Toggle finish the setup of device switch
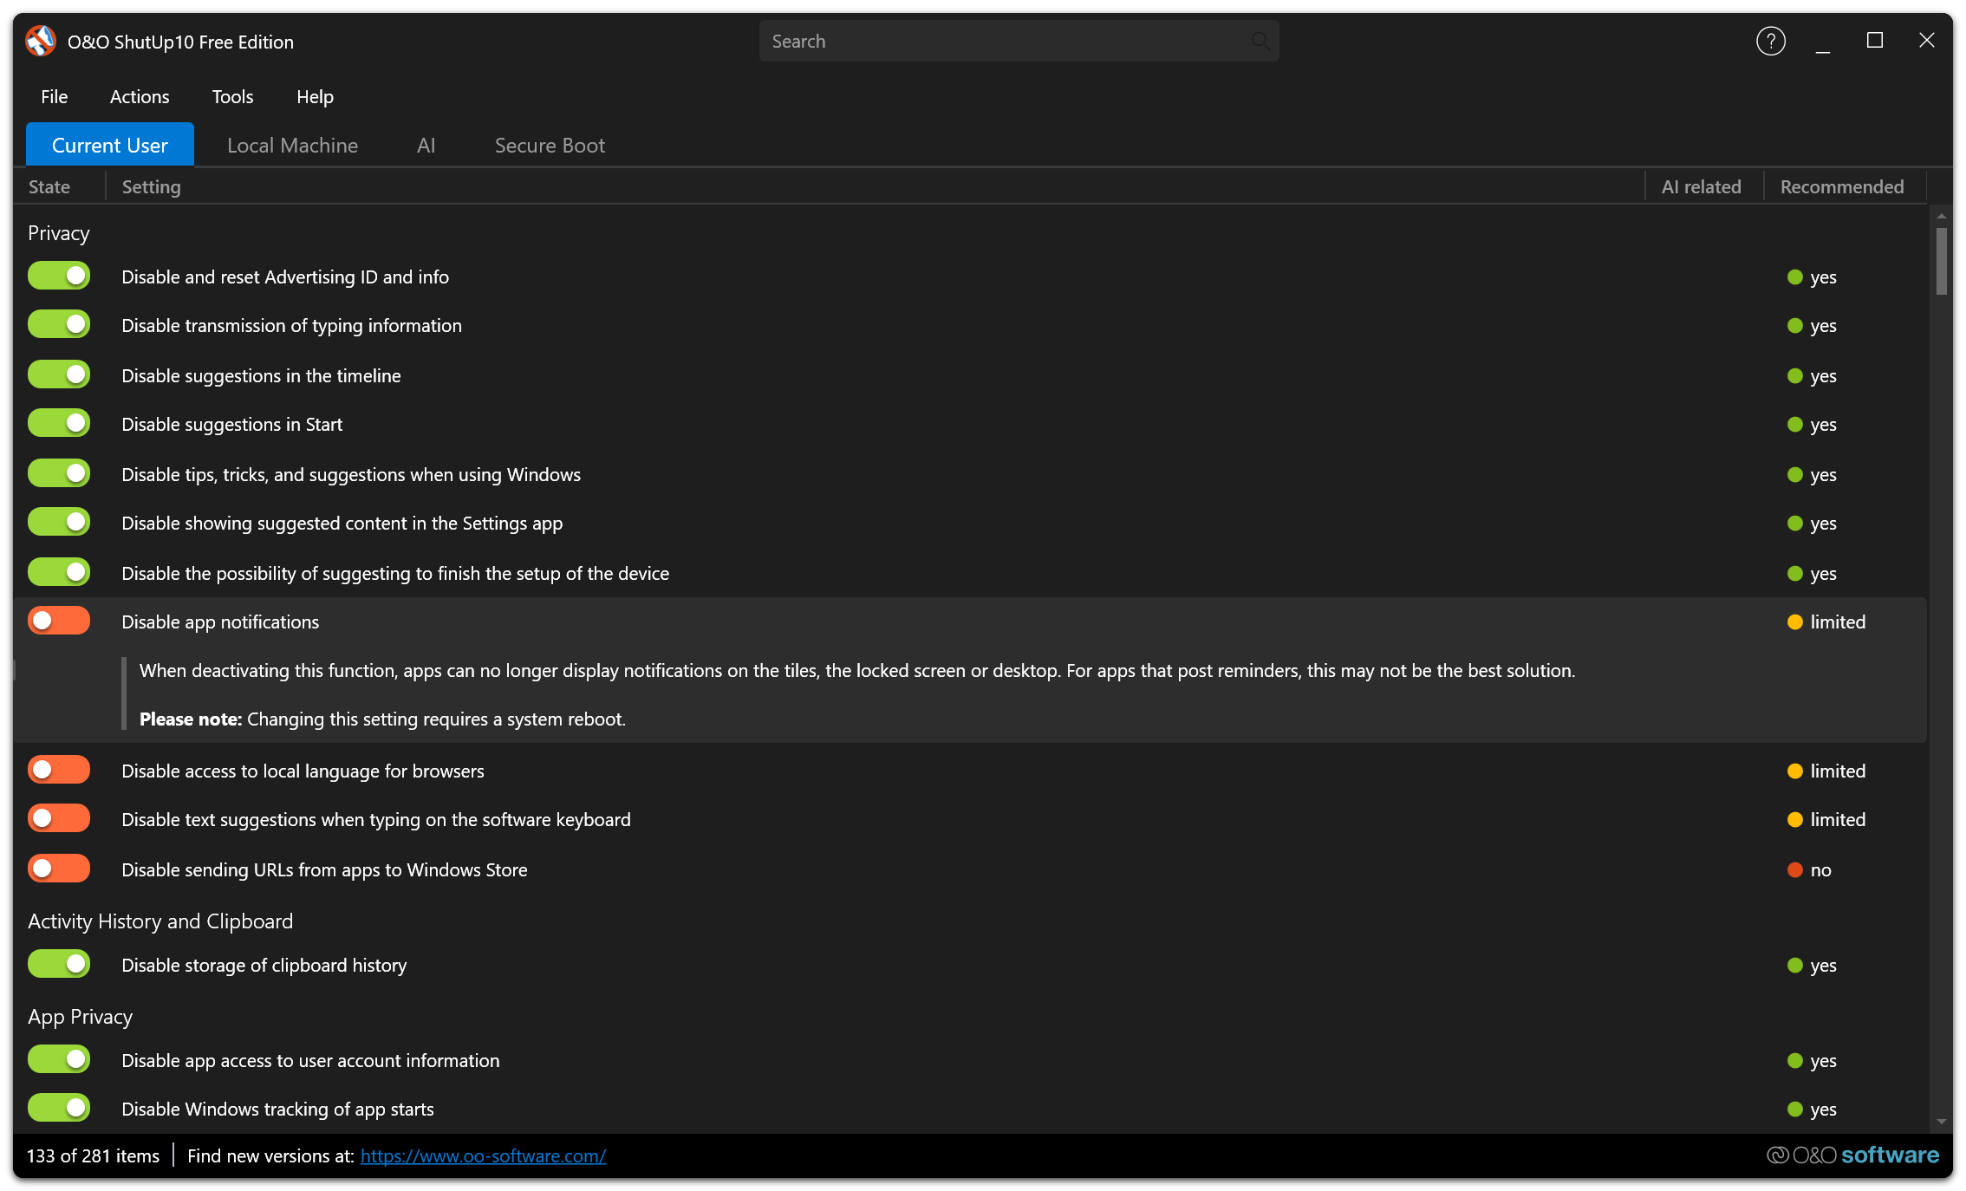Image resolution: width=1966 pixels, height=1191 pixels. [59, 573]
